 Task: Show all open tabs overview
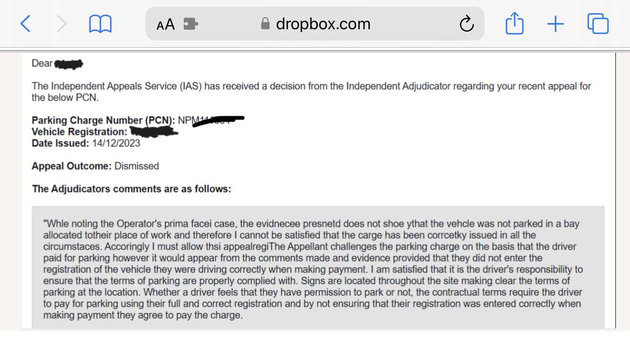[598, 24]
